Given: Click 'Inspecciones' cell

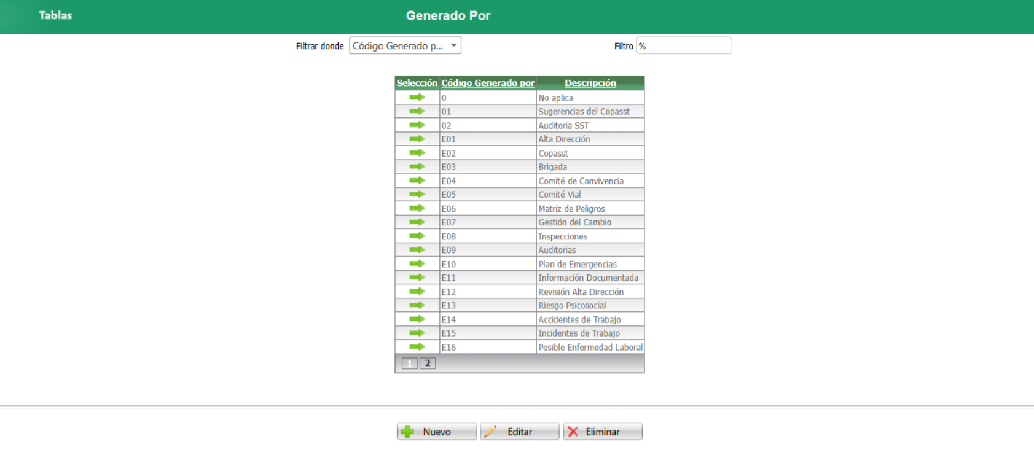Looking at the screenshot, I should (x=590, y=236).
